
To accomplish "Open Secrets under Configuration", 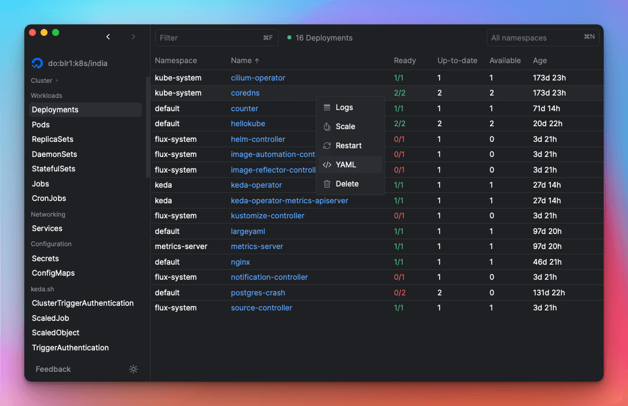I will (45, 258).
